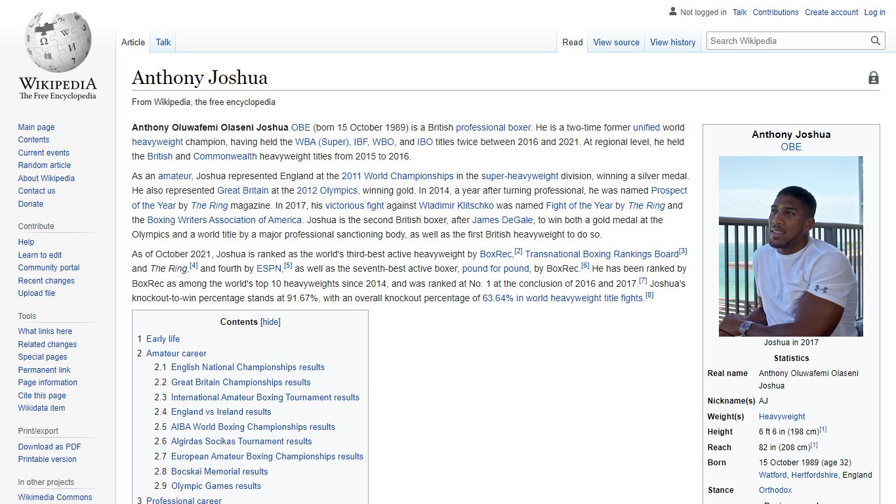Jump to Amateur career section

coord(176,354)
